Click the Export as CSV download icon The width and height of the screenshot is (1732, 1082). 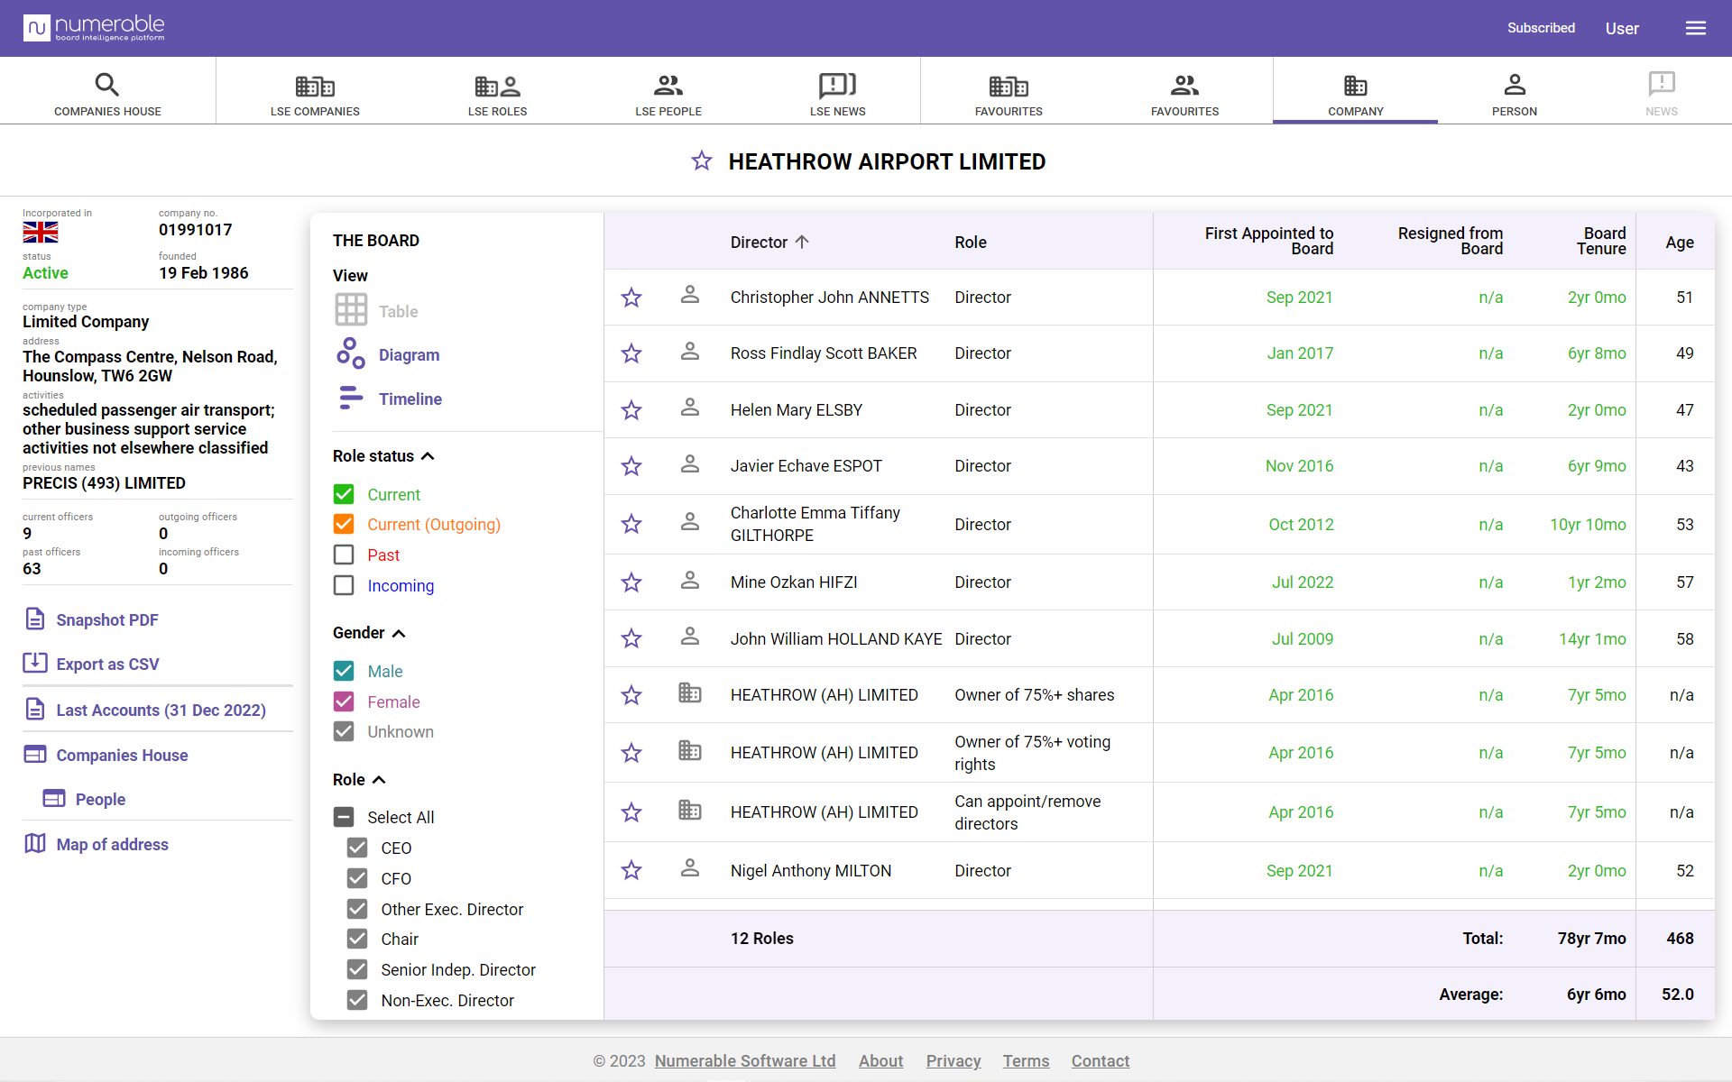coord(35,663)
